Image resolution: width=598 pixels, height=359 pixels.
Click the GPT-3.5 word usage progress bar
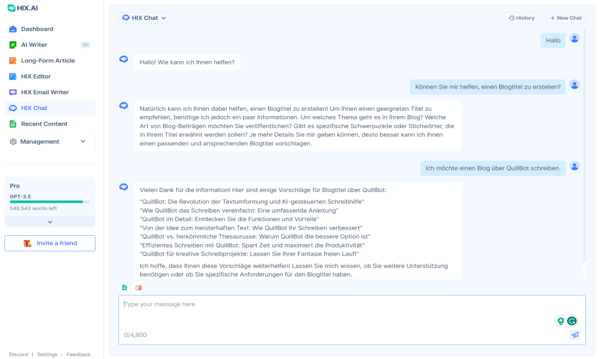50,202
